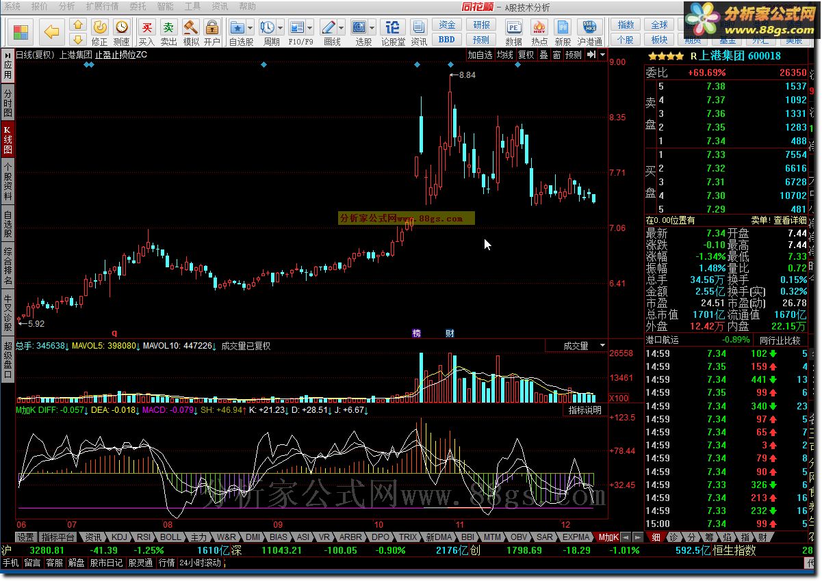Open the chart header dropdown arrow after 预测

[602, 55]
